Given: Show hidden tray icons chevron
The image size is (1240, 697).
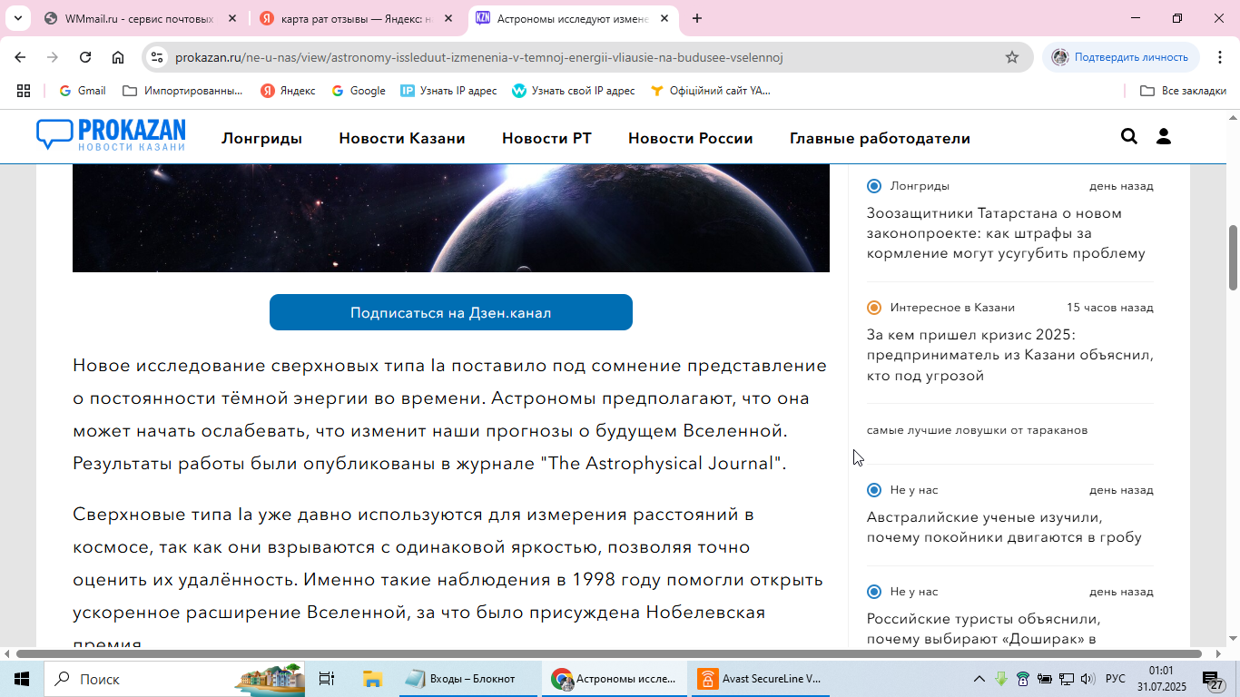Looking at the screenshot, I should [979, 679].
